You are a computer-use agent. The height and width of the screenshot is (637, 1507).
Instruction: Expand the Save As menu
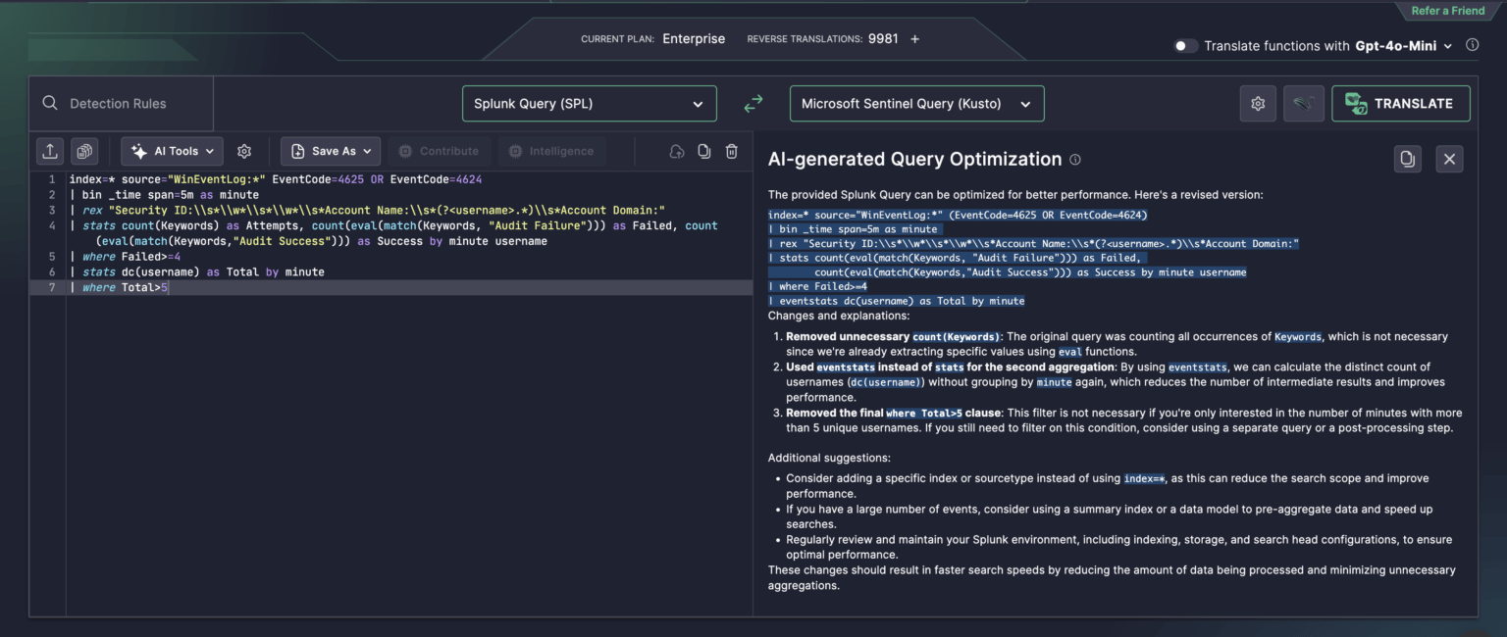click(x=331, y=151)
